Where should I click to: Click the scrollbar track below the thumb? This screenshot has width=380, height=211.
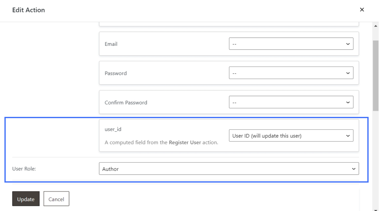tap(376, 158)
